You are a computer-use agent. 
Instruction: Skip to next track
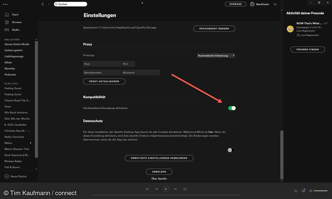[175, 189]
